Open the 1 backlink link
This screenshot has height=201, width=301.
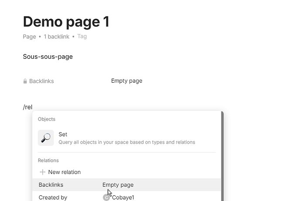tap(56, 37)
